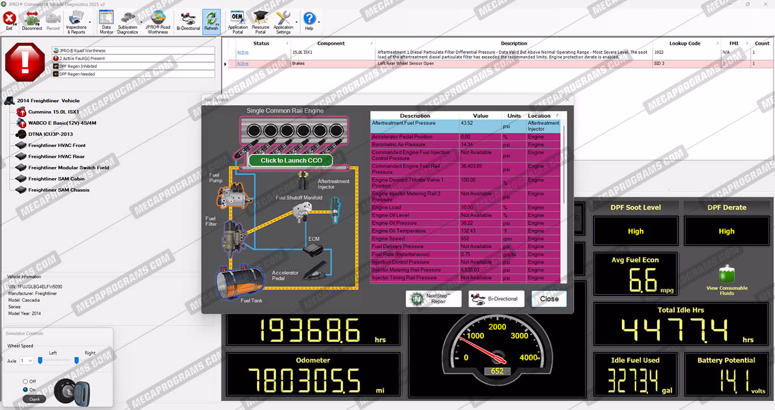Image resolution: width=775 pixels, height=410 pixels.
Task: Click the fuel data table scrollbar
Action: 563,164
